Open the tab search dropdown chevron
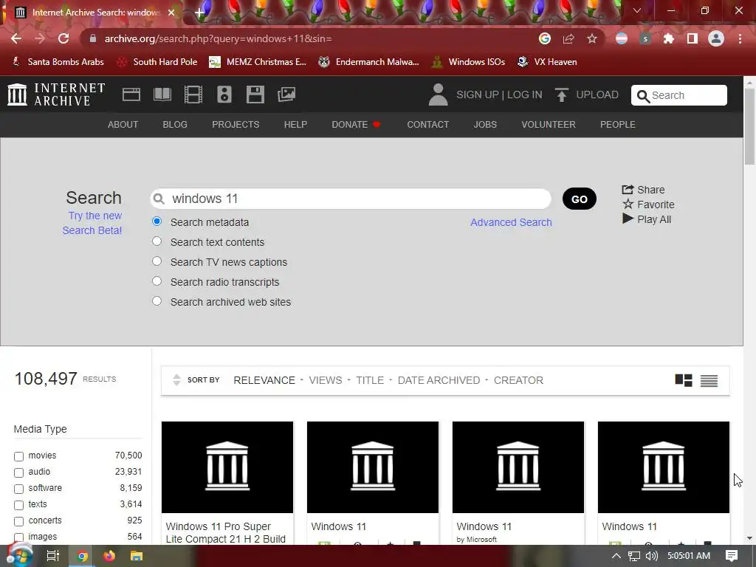The image size is (756, 567). tap(637, 10)
